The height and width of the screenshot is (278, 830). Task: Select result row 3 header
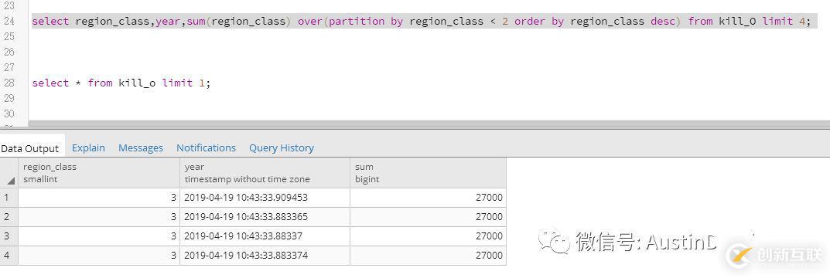click(x=9, y=236)
